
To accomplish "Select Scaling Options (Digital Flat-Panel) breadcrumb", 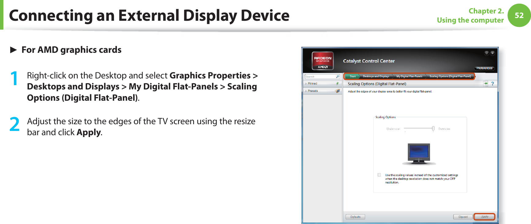I will (x=450, y=76).
